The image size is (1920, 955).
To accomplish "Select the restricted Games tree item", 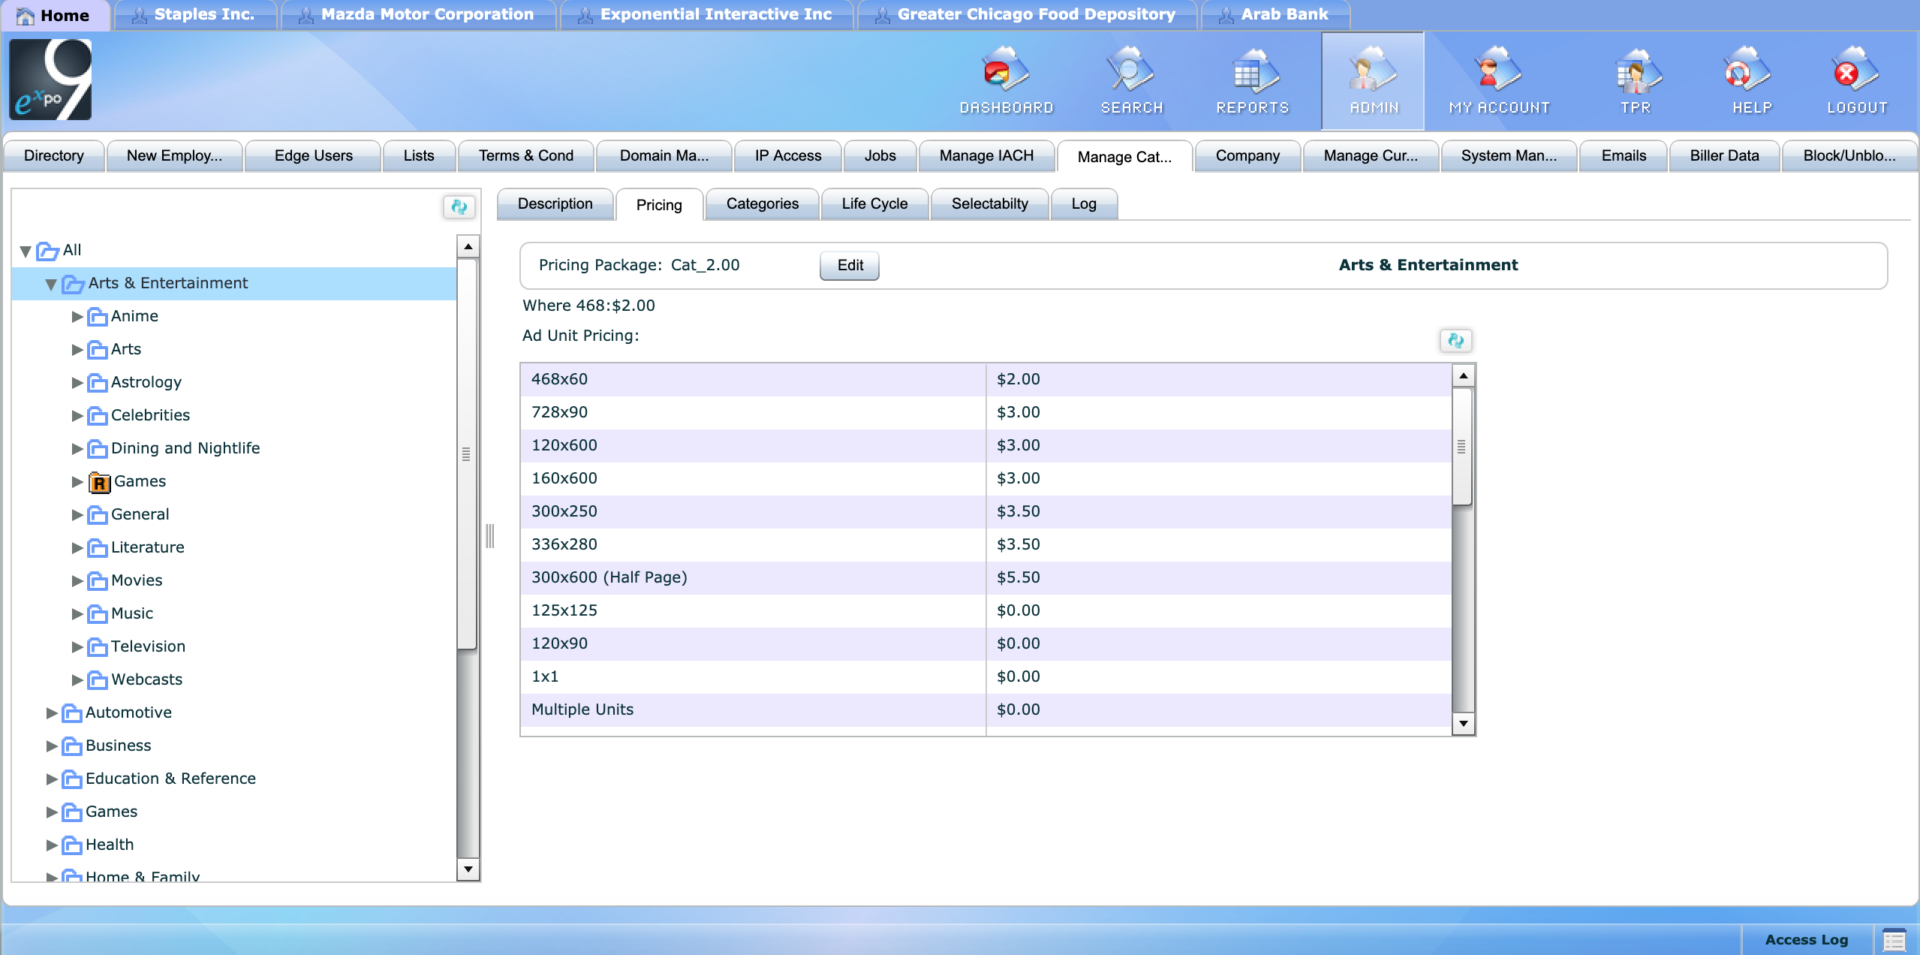I will (140, 481).
